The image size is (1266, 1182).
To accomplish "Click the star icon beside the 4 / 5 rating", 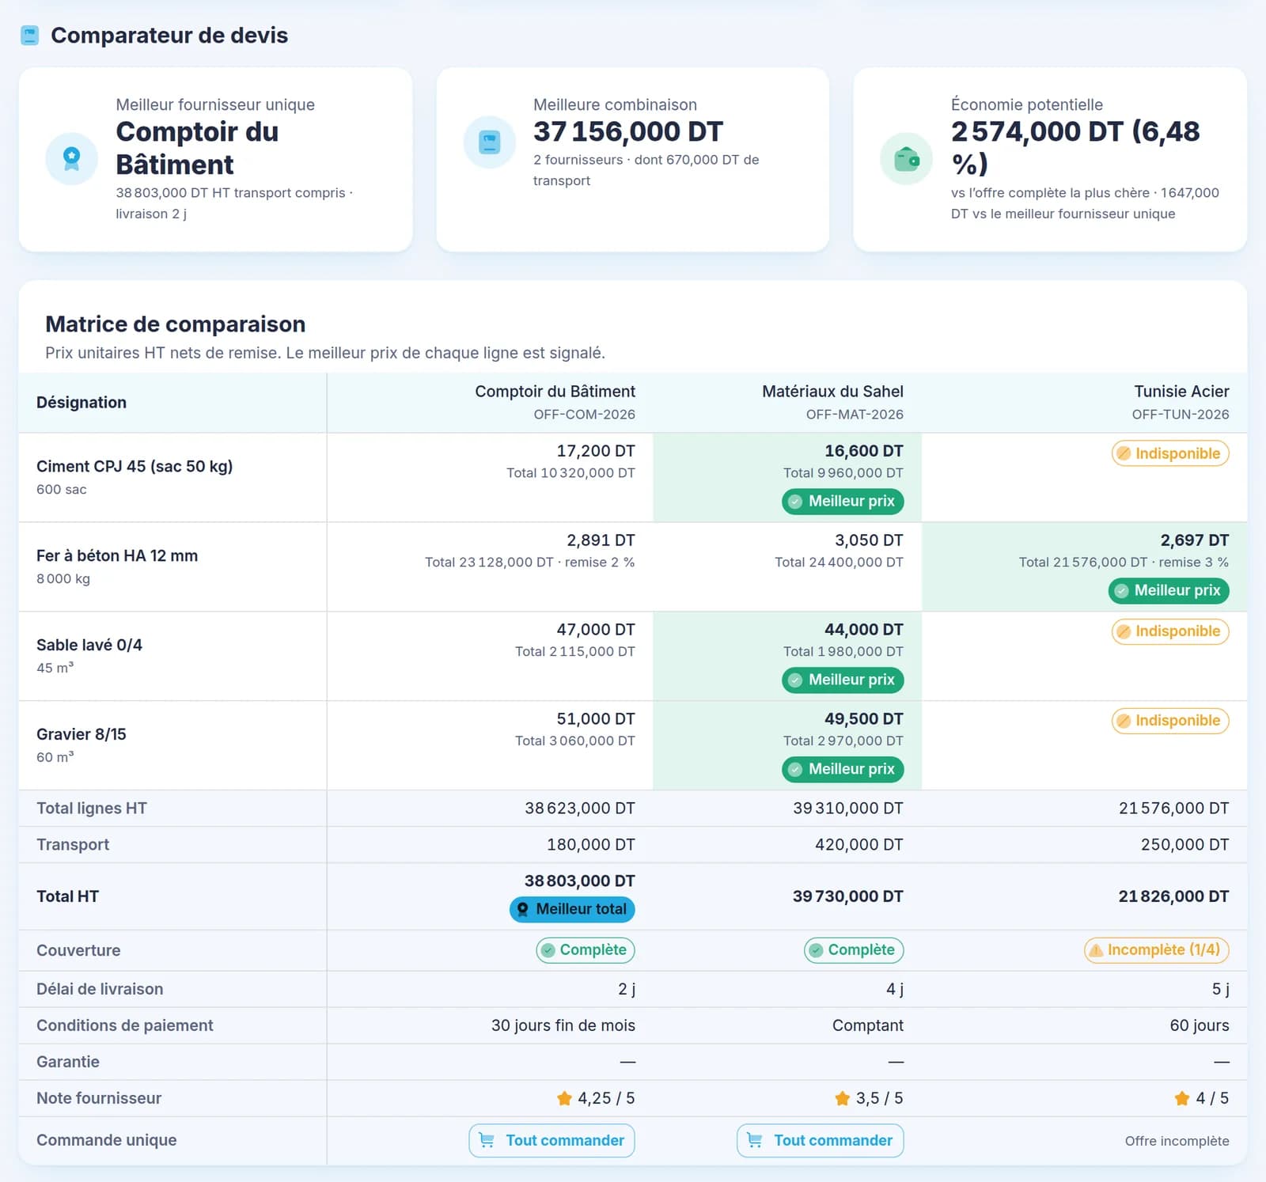I will pyautogui.click(x=1182, y=1098).
